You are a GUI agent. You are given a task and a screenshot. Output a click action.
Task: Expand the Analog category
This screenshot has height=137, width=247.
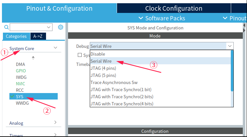click(x=55, y=122)
